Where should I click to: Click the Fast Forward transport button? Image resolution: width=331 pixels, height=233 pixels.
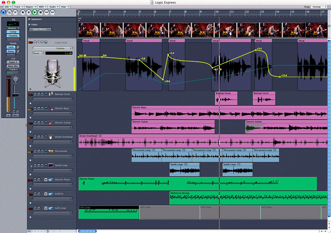click(53, 12)
